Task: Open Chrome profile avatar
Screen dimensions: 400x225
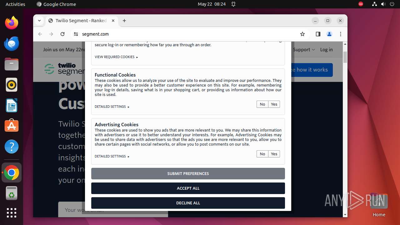Action: coord(329,34)
